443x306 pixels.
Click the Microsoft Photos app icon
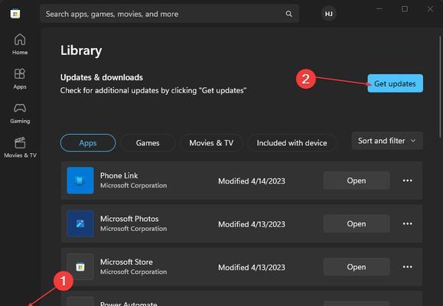pos(80,223)
